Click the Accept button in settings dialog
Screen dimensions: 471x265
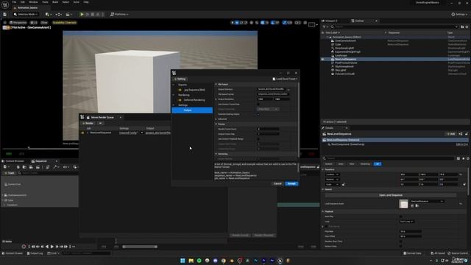tap(291, 183)
